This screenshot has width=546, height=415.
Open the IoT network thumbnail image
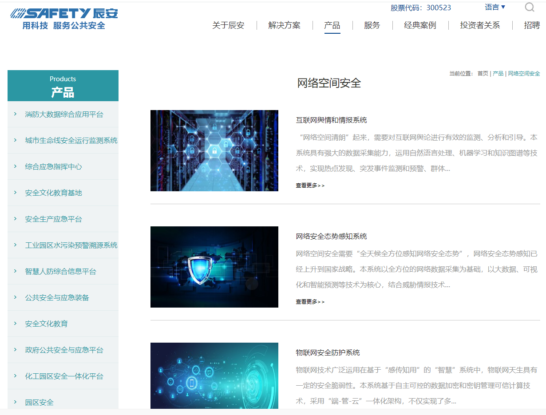pos(214,375)
